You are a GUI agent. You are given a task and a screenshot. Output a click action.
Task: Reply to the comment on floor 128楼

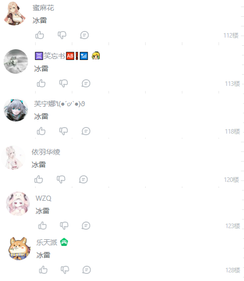(87, 270)
